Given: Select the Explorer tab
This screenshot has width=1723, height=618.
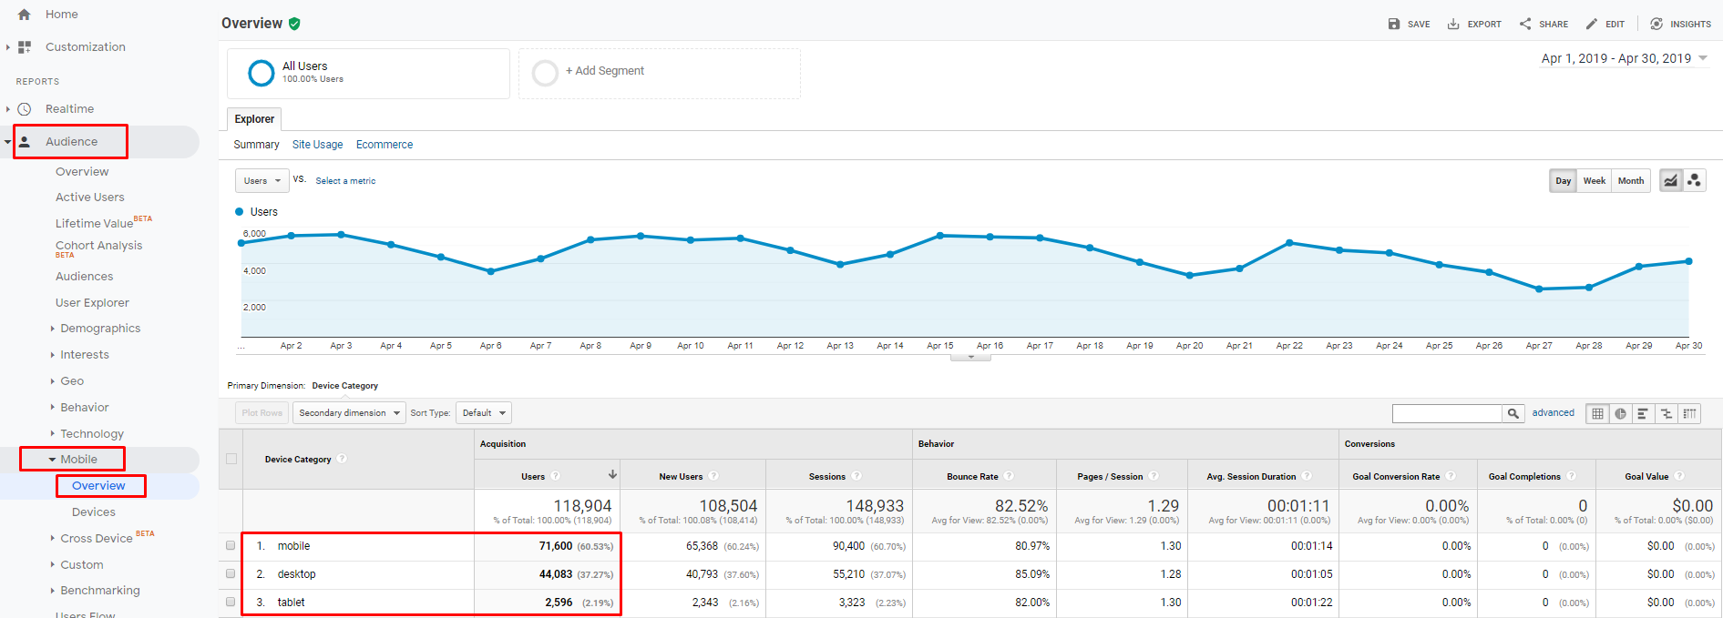Looking at the screenshot, I should (x=254, y=119).
